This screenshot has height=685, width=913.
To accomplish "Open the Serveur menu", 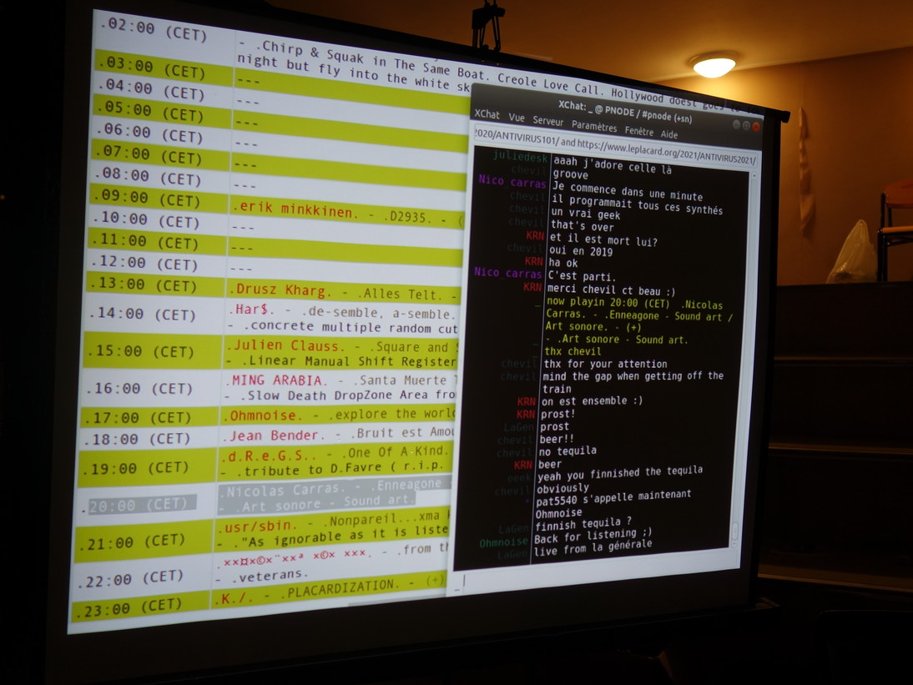I will pos(547,122).
